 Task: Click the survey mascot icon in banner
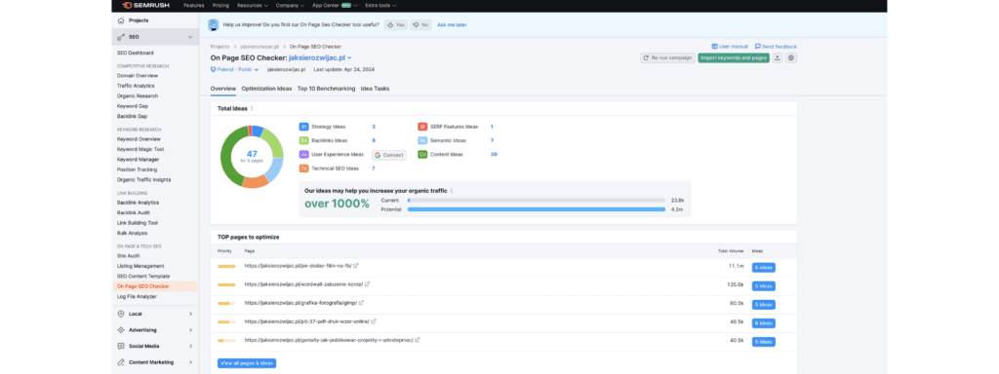point(214,24)
